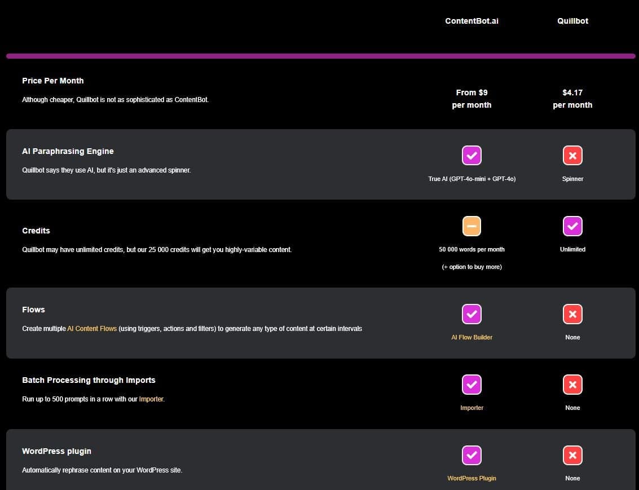
Task: Open the Importer link under the ContentBot checkmark
Action: point(471,408)
